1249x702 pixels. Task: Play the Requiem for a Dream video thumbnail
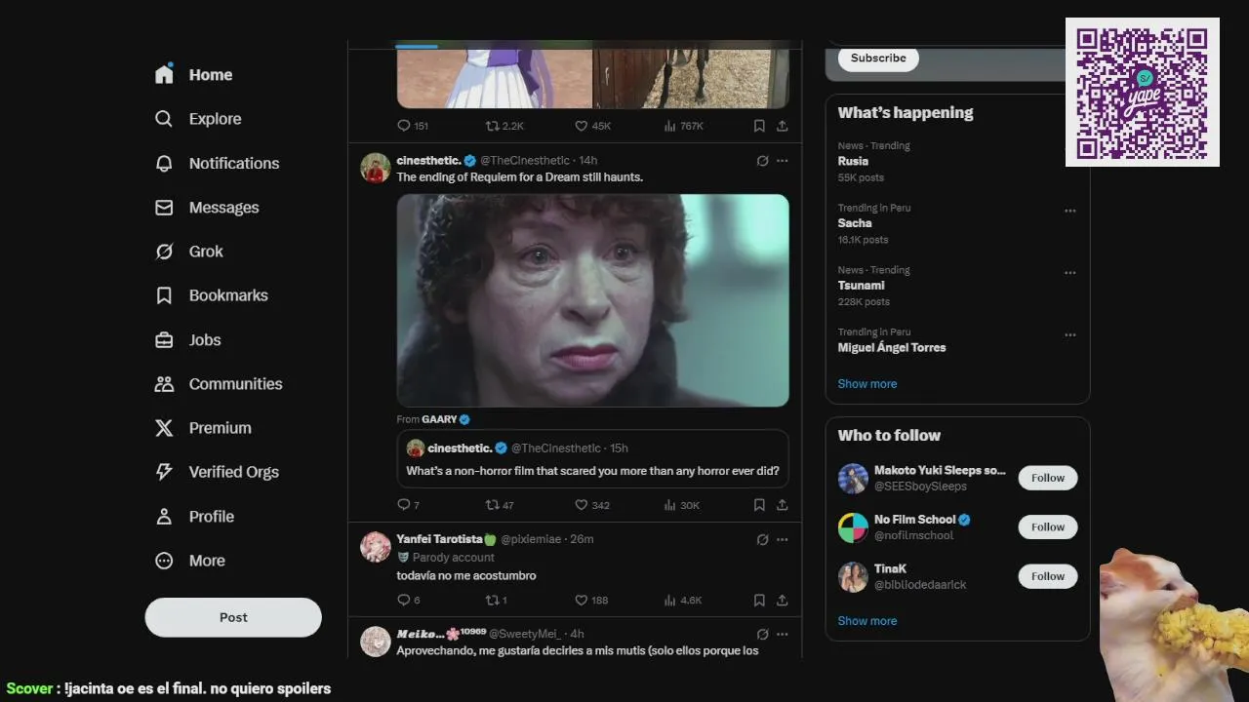pyautogui.click(x=593, y=300)
